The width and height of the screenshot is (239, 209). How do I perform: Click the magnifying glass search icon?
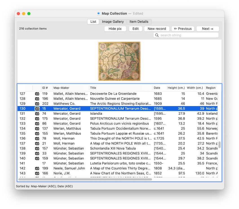coord(157,35)
